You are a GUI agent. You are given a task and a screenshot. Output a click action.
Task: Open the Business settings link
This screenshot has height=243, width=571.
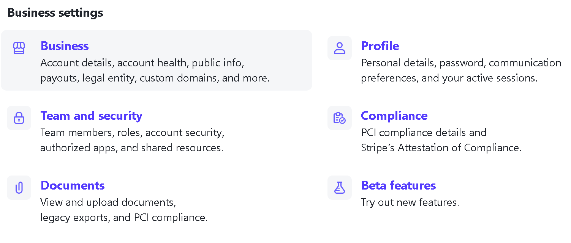65,46
